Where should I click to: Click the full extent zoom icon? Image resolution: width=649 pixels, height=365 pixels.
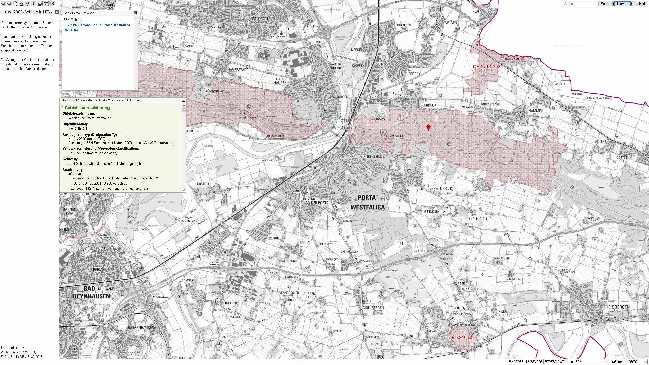point(52,4)
